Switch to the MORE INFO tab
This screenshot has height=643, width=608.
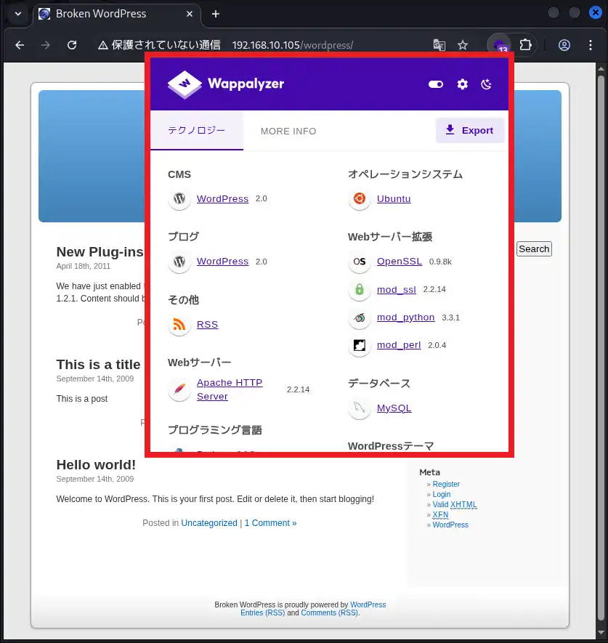288,132
